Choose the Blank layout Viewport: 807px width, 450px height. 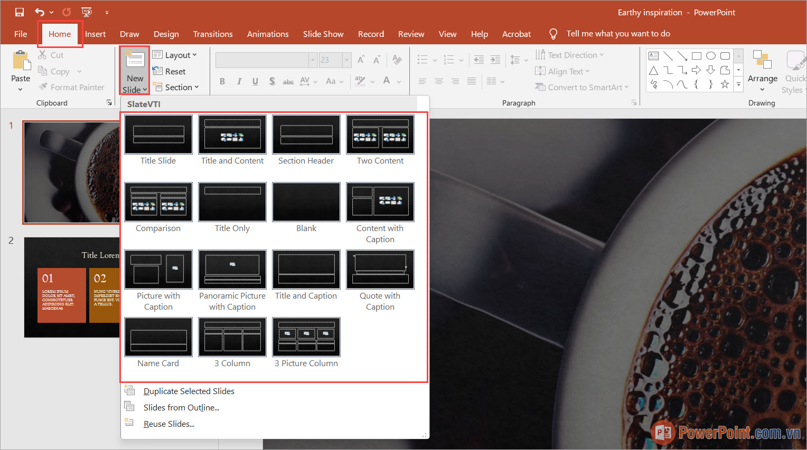[306, 208]
